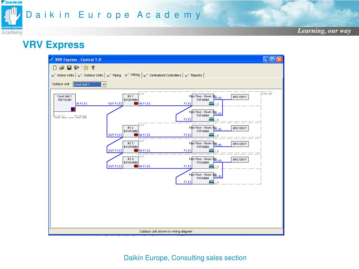Click the cyan unit icon in Room 101 box
Viewport: 359px width, 269px height.
coord(211,104)
